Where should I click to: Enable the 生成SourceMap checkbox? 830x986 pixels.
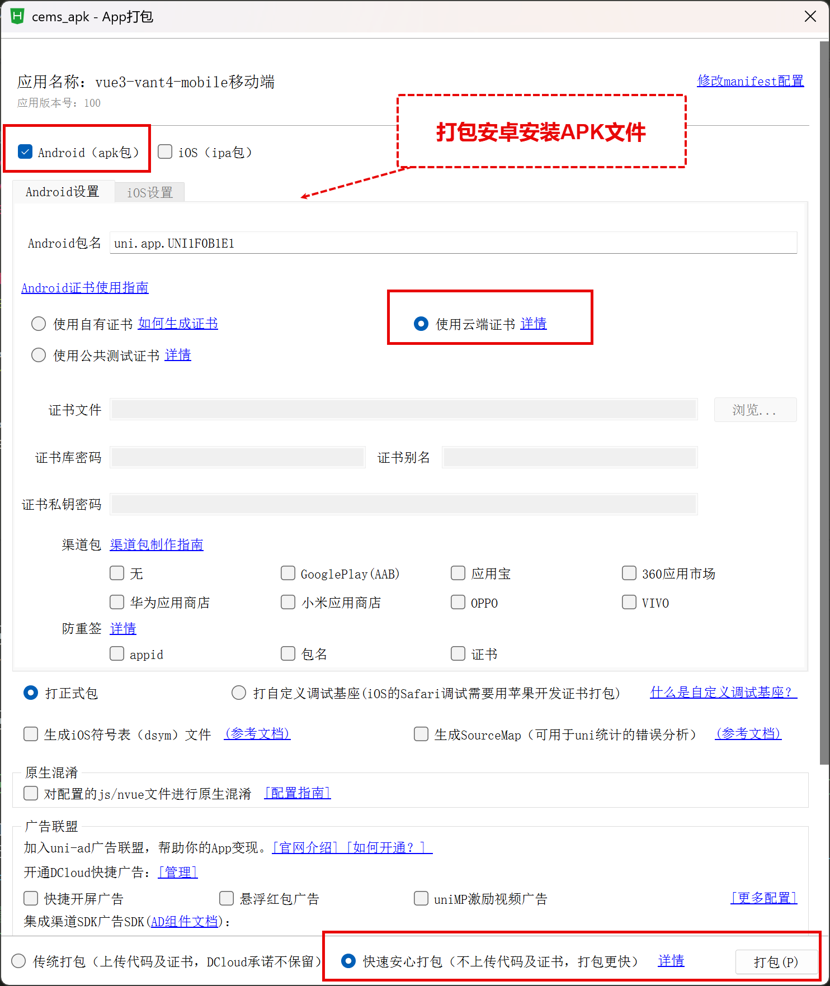click(x=421, y=734)
